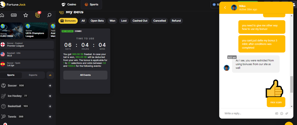
Task: Open the Ice Hockey category
Action: tap(15, 96)
